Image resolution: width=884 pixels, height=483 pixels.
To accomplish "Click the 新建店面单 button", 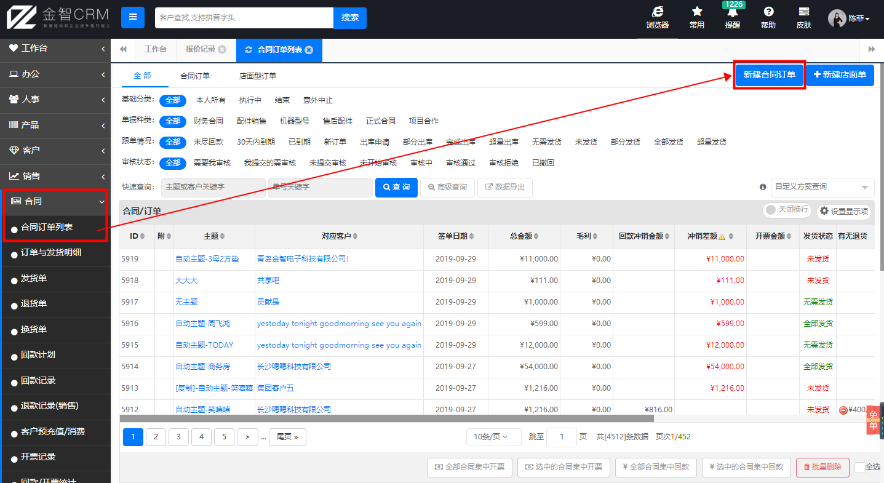I will (x=840, y=74).
